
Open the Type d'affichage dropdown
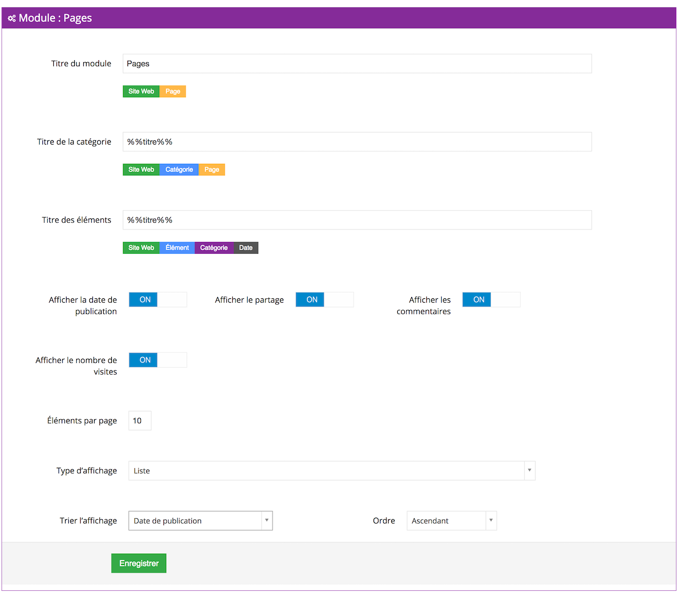point(332,470)
